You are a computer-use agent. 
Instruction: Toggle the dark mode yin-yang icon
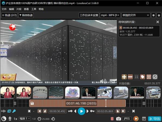pos(4,118)
